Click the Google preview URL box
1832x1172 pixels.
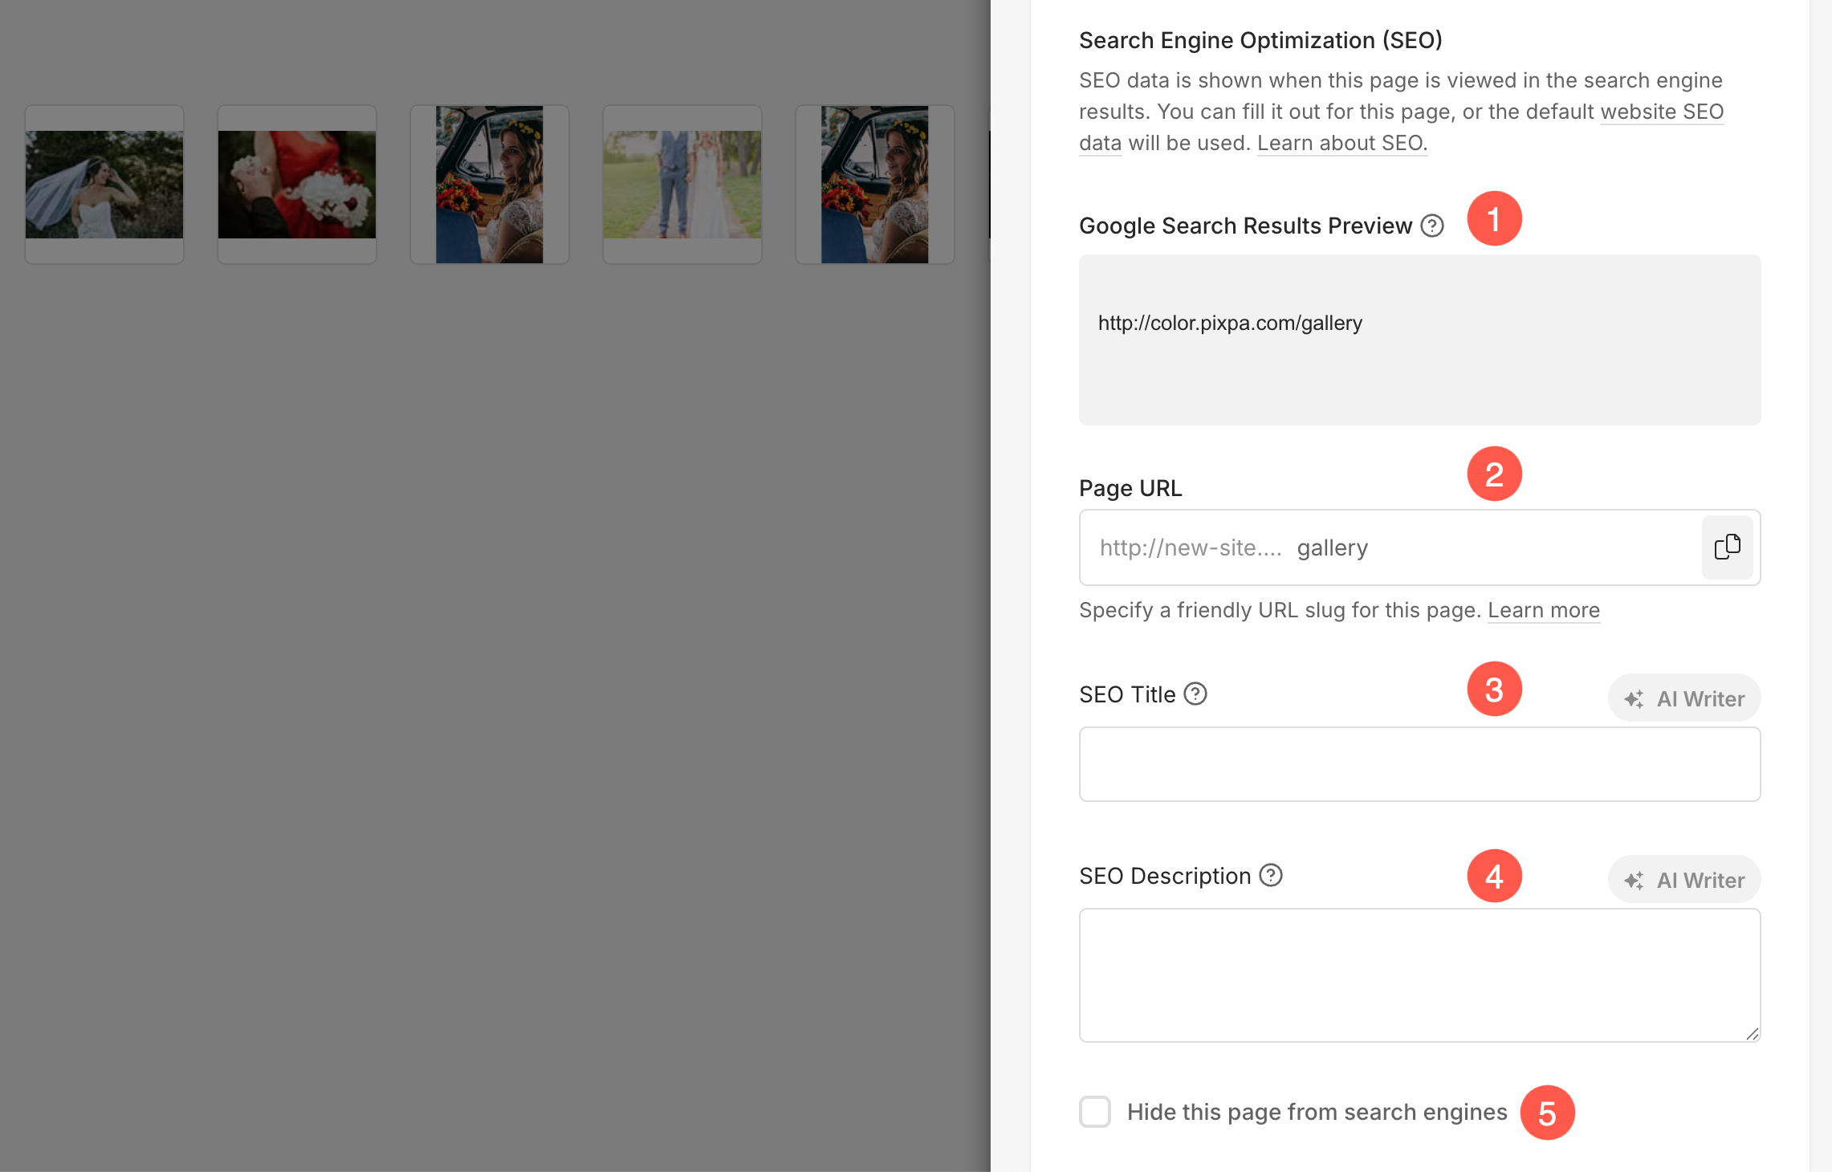(x=1419, y=340)
